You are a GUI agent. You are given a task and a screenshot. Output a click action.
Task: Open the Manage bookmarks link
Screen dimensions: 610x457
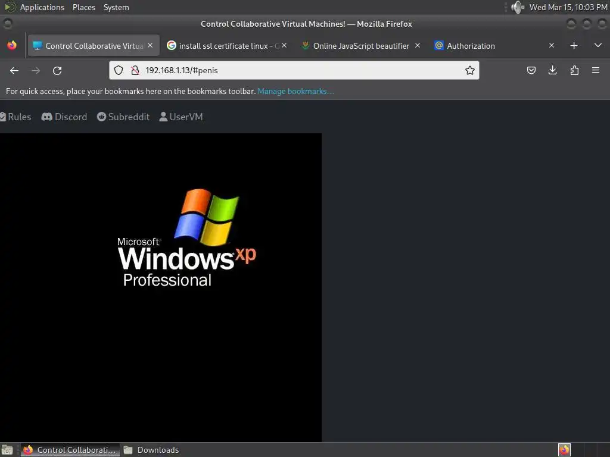[295, 91]
